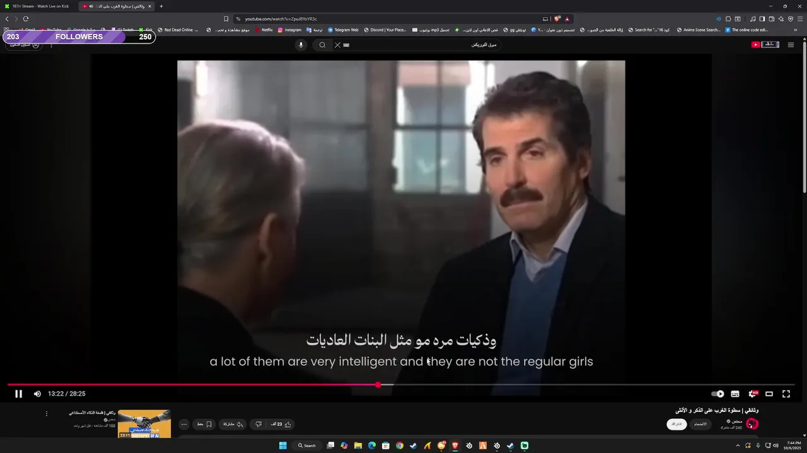Viewport: 807px width, 453px height.
Task: Click the red scrubber handle on timeline
Action: (x=378, y=384)
